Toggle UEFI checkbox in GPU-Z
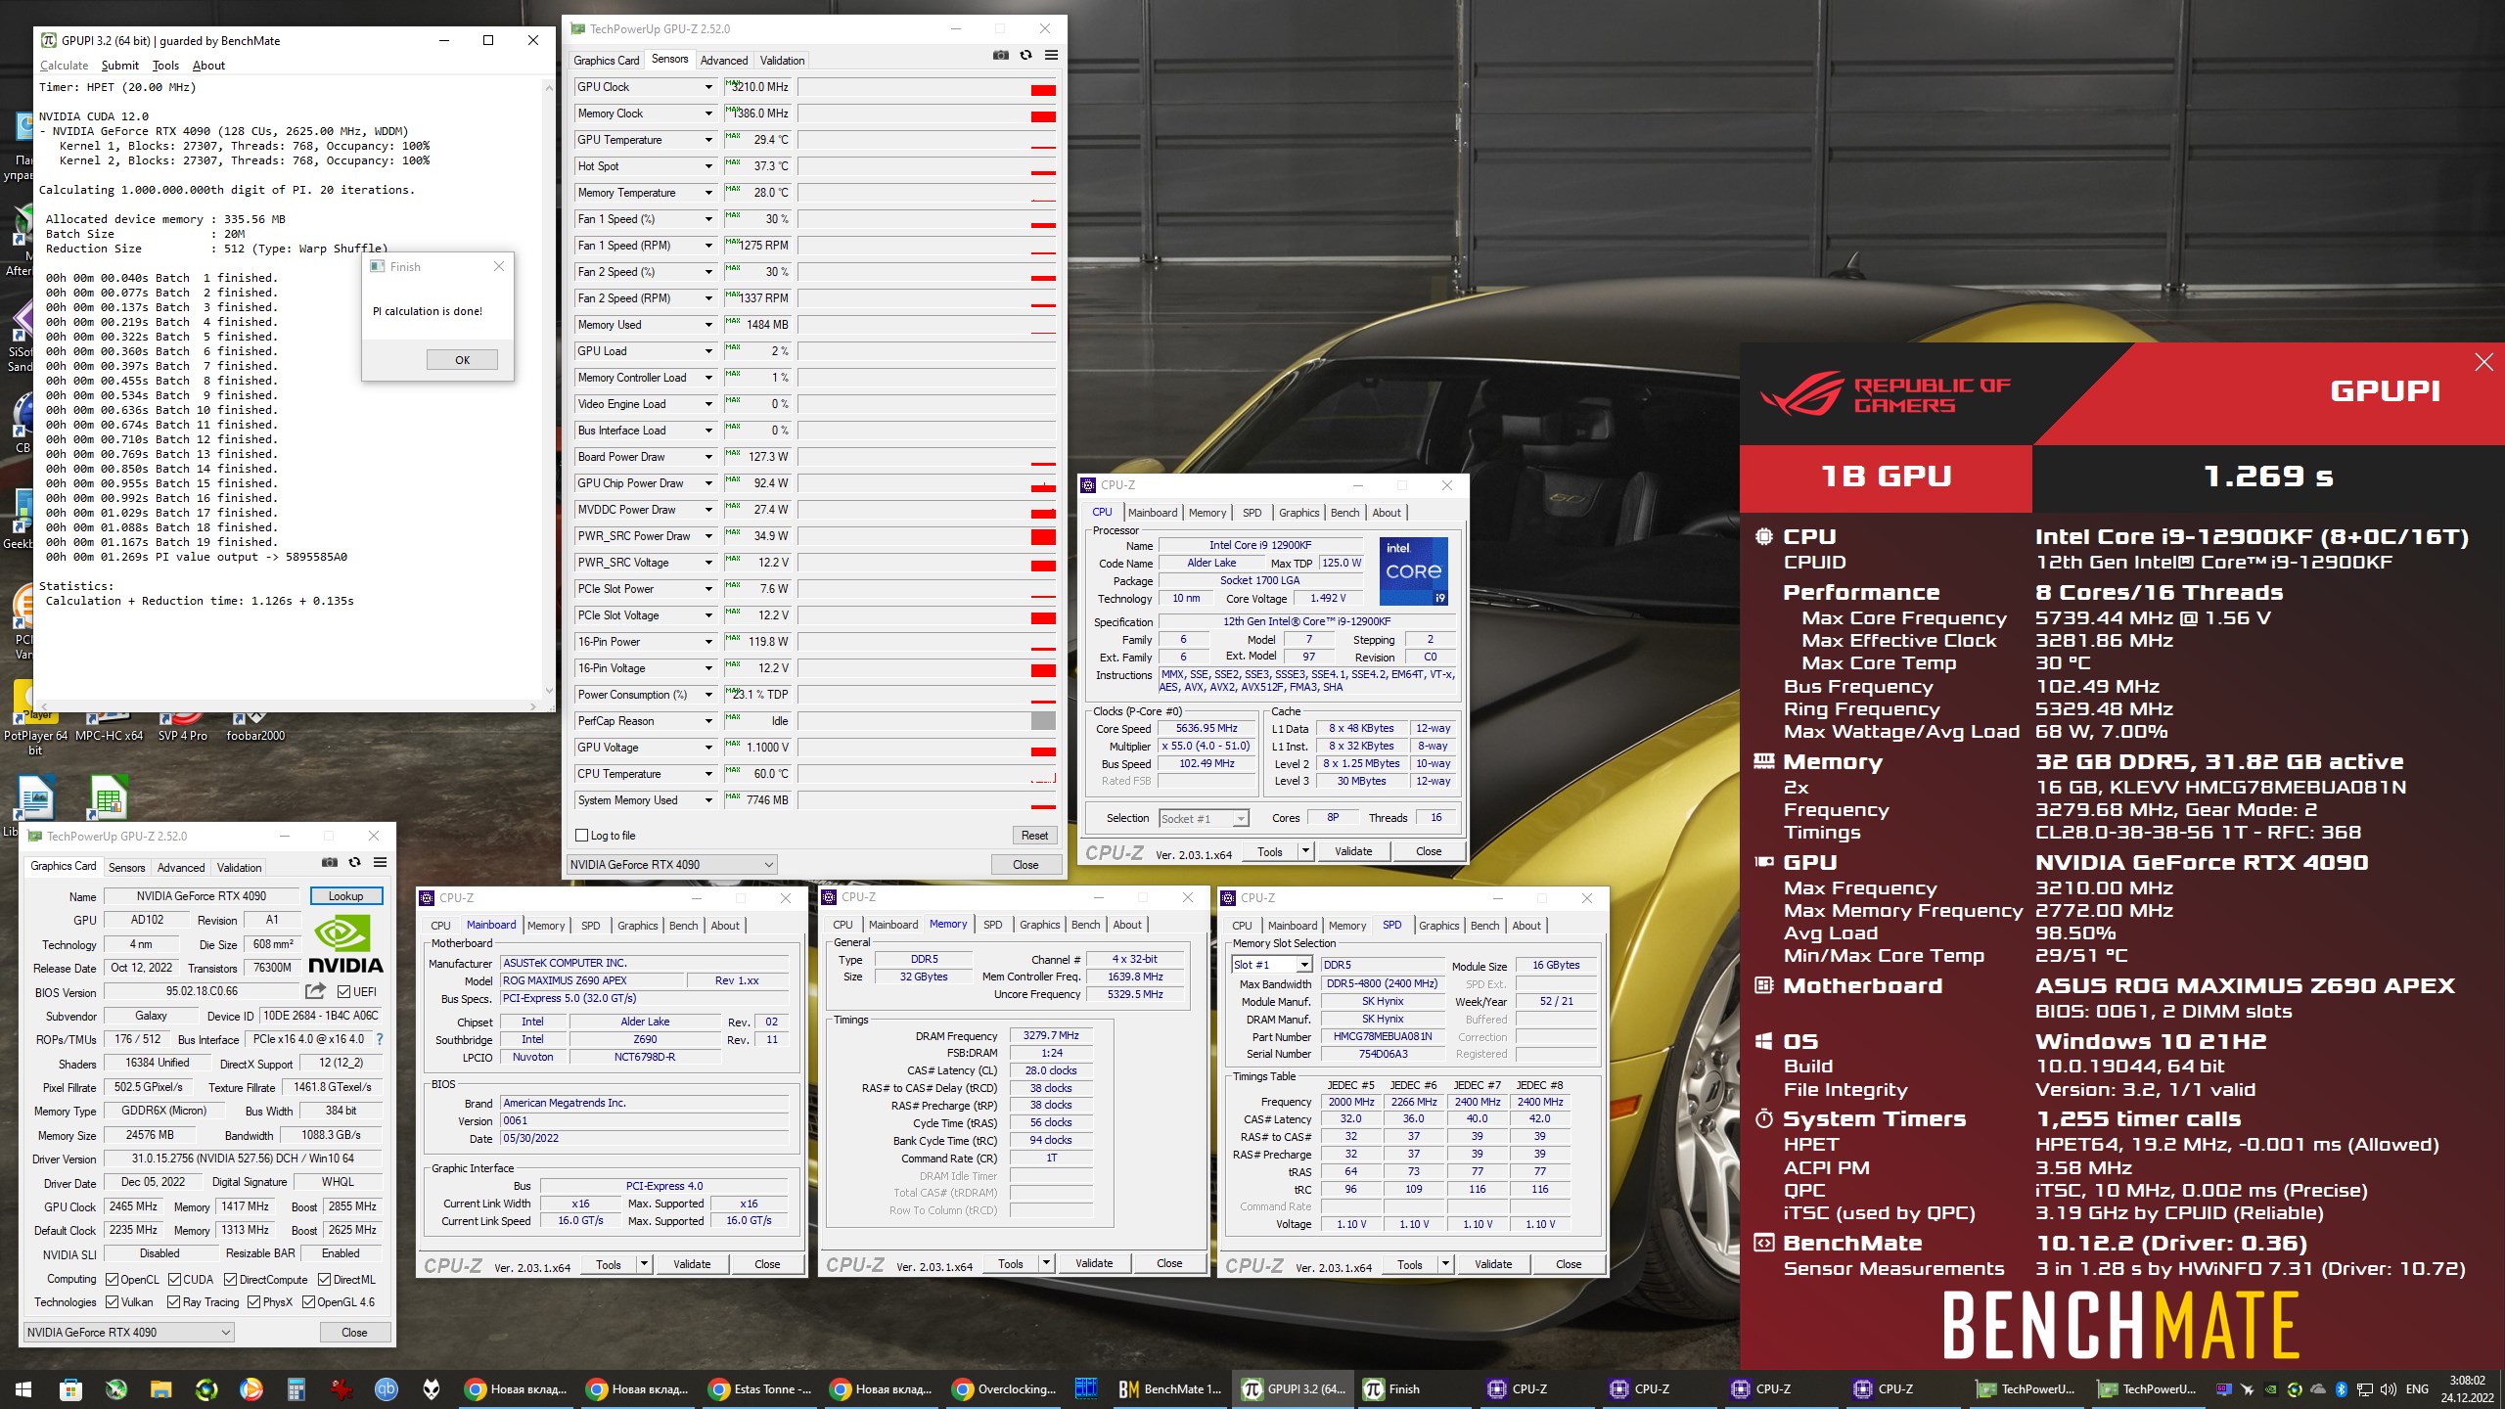Screen dimensions: 2505x1409 343,991
